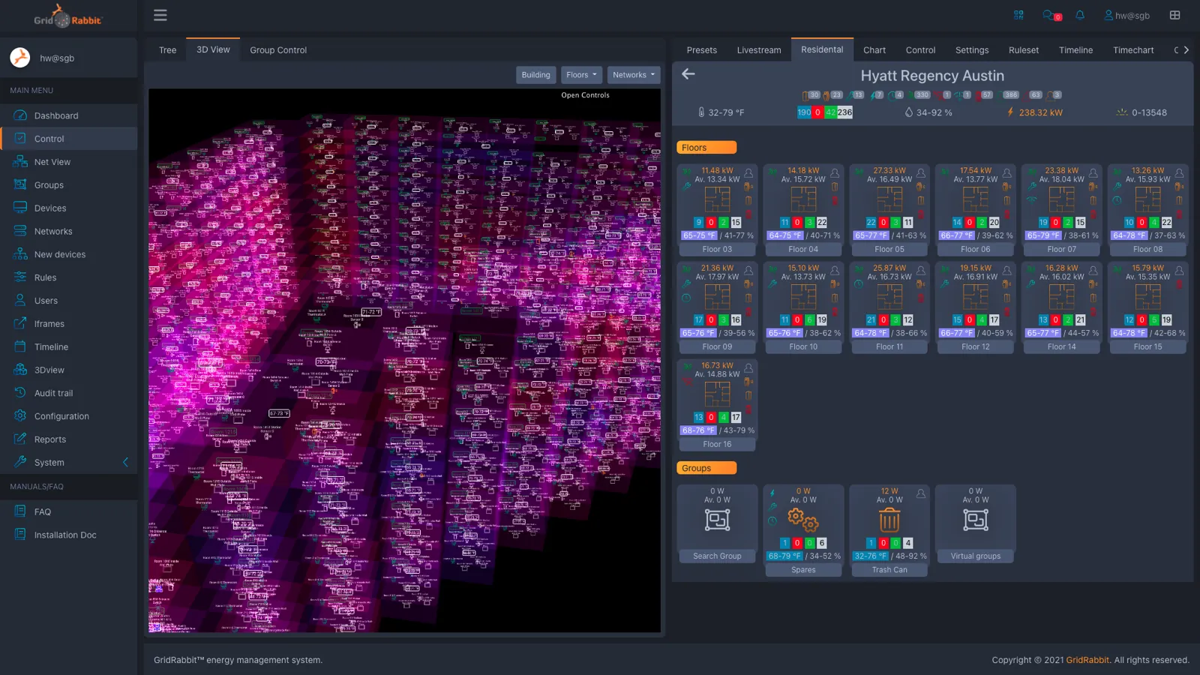Viewport: 1200px width, 675px height.
Task: Click Open Controls in 3D view
Action: 585,95
